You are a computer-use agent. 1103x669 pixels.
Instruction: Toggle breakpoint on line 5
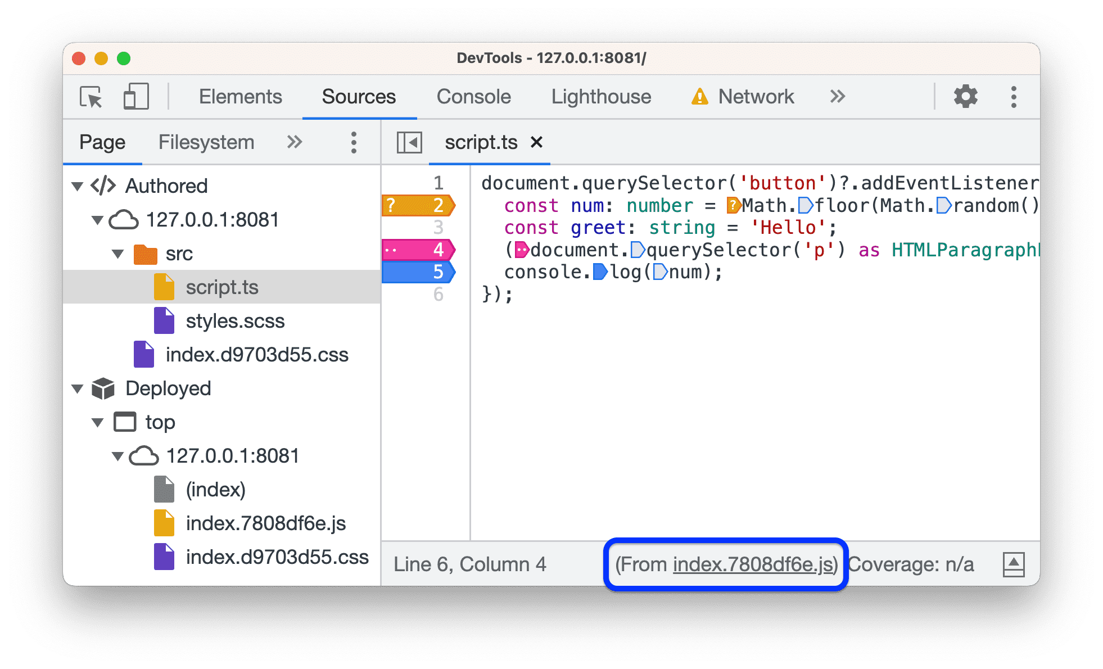435,272
